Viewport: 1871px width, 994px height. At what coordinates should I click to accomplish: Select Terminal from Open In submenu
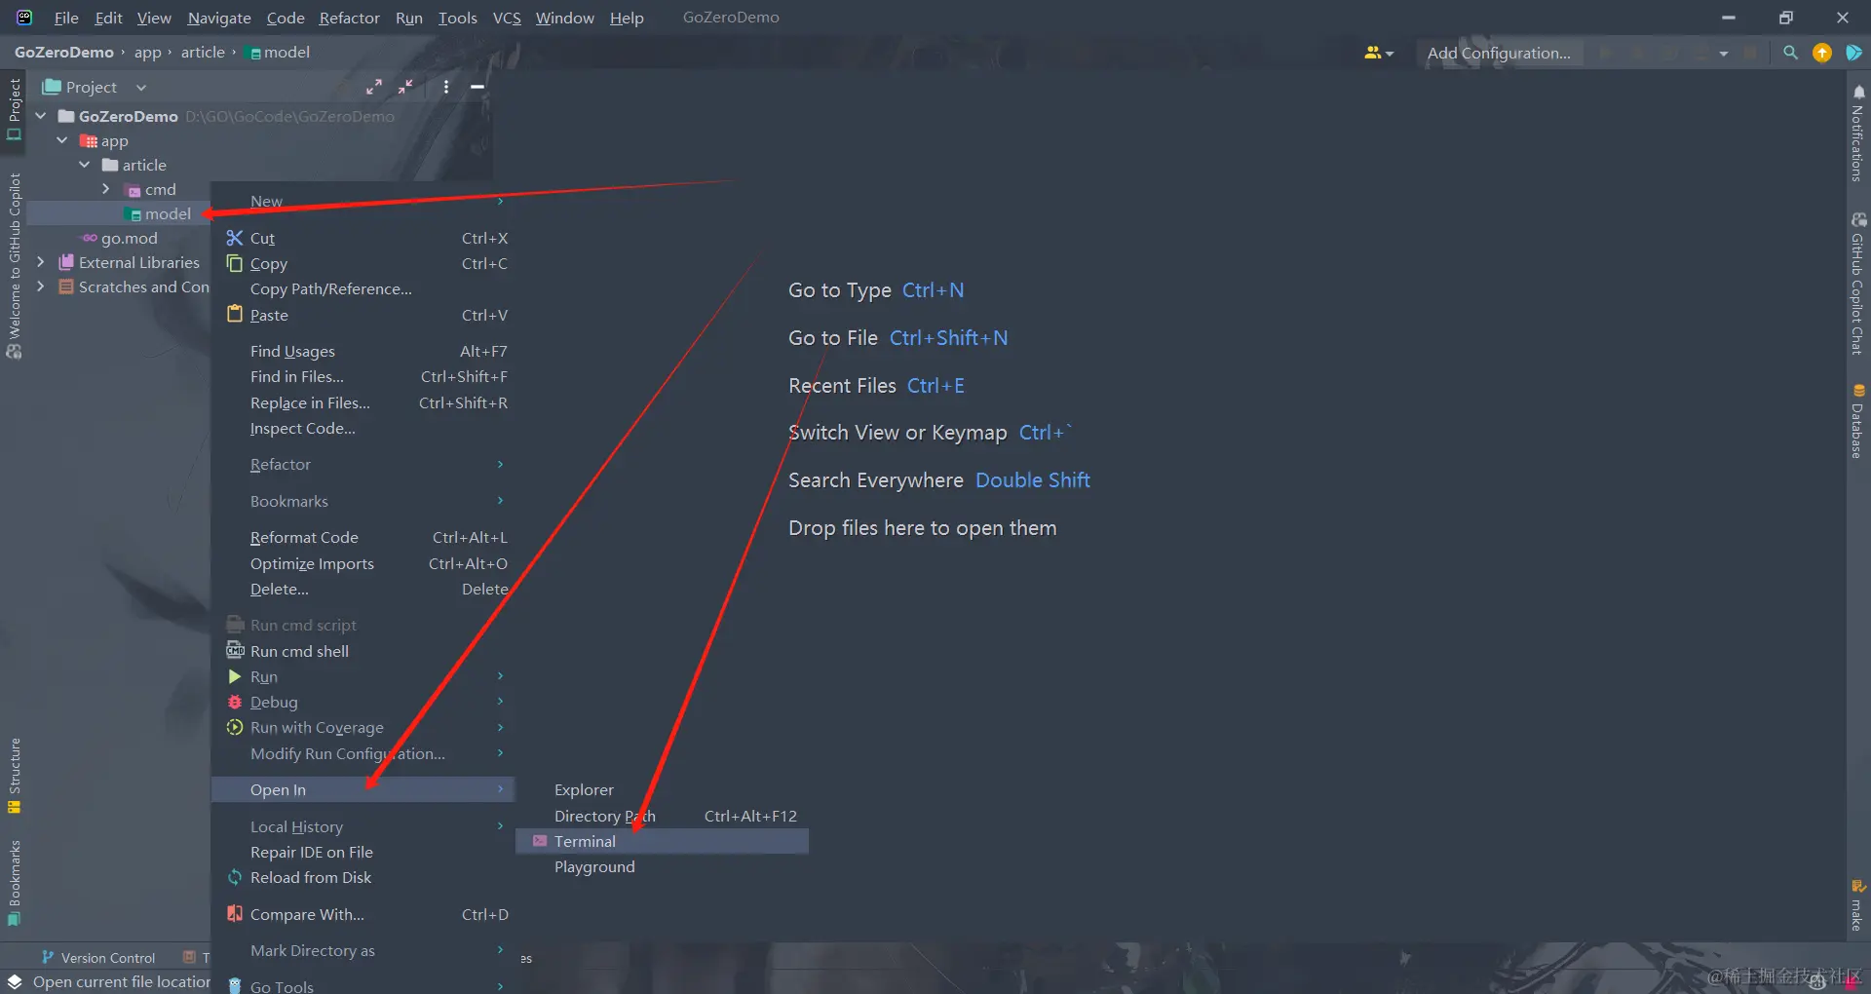662,841
